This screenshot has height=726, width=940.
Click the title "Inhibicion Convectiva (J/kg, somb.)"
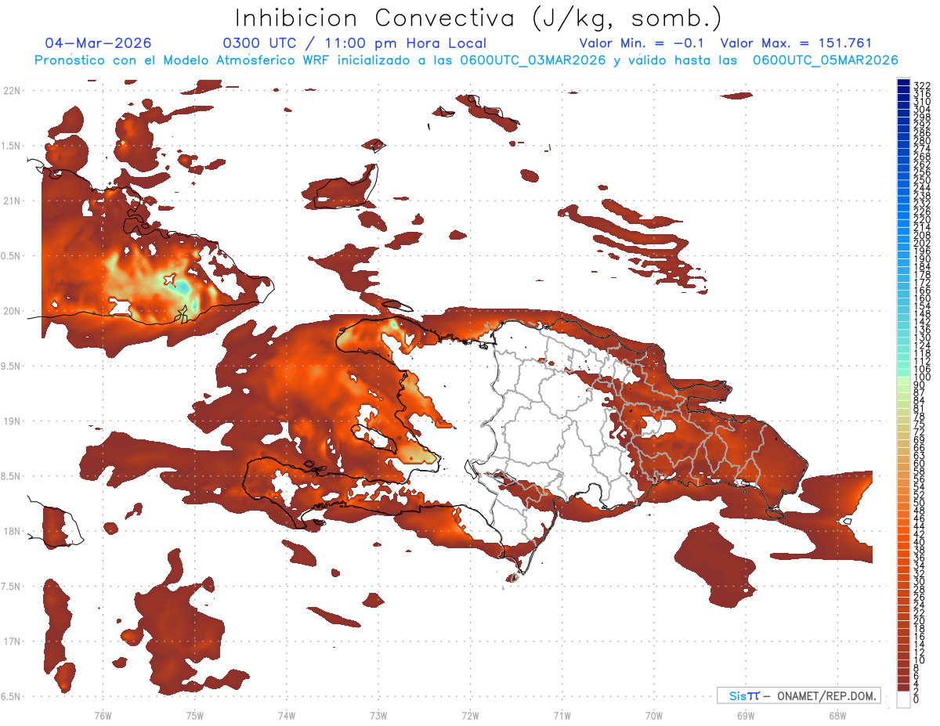tap(478, 18)
